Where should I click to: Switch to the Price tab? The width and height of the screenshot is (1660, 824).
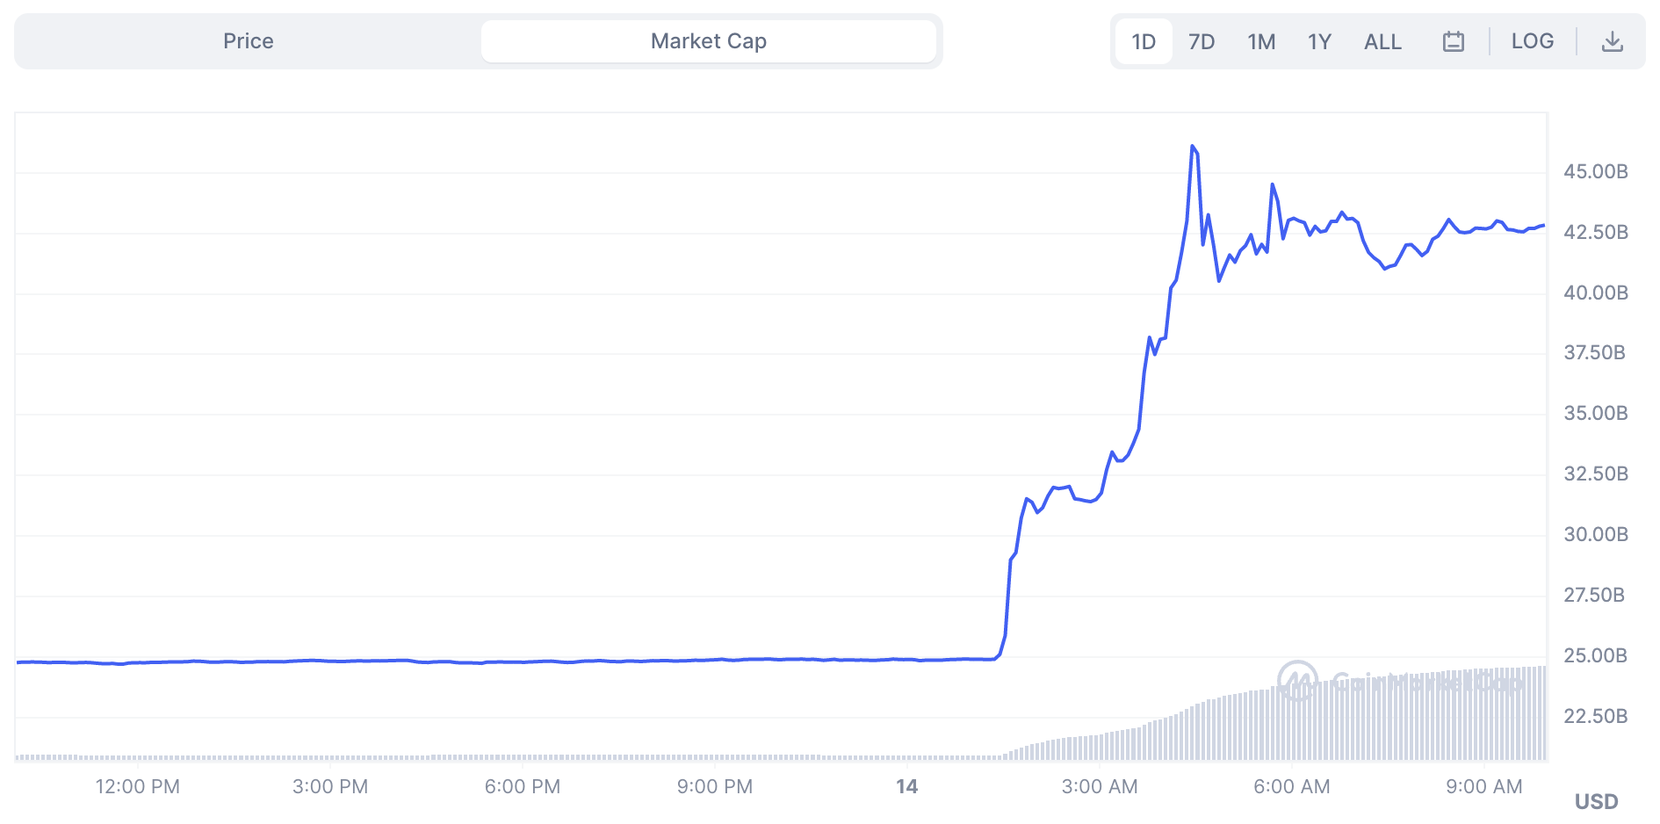(x=248, y=41)
